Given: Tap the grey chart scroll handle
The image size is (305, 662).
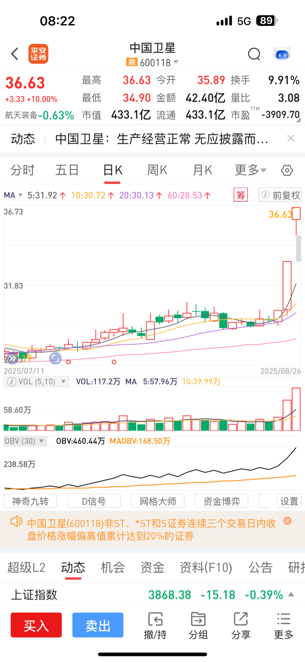Looking at the screenshot, I should [x=299, y=248].
